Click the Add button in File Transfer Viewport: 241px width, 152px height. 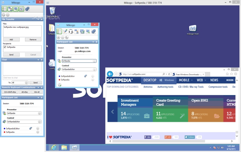click(x=11, y=40)
